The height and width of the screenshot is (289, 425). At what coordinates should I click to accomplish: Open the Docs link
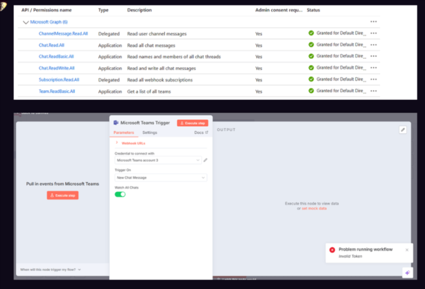[201, 133]
